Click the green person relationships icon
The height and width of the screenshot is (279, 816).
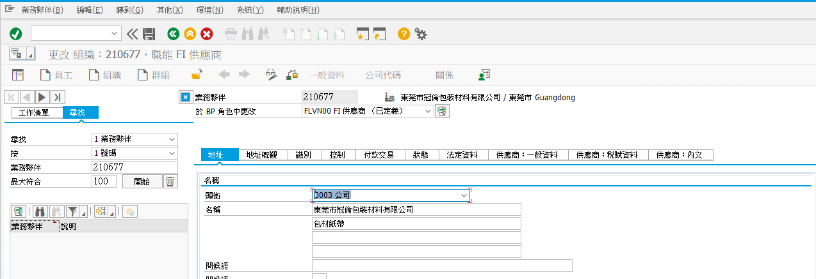coord(484,75)
